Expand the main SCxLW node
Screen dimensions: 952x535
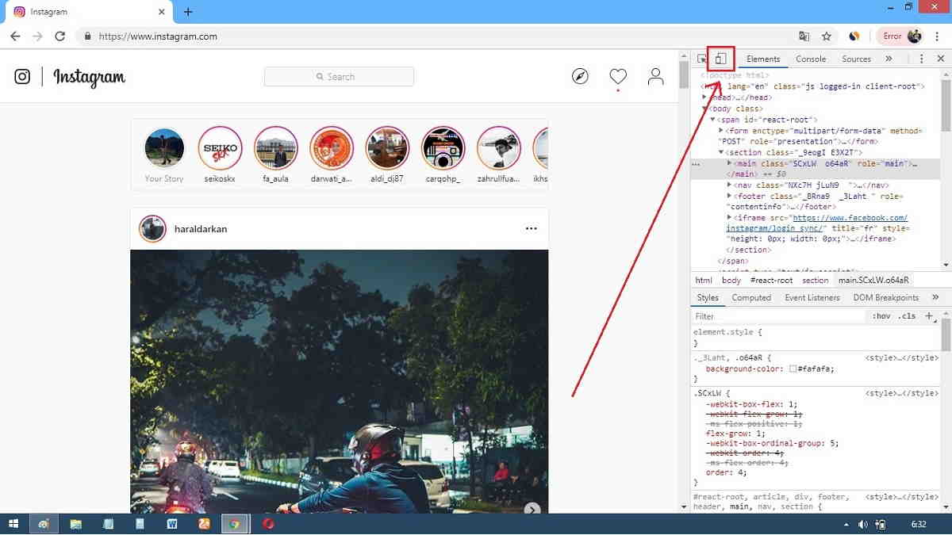point(730,163)
